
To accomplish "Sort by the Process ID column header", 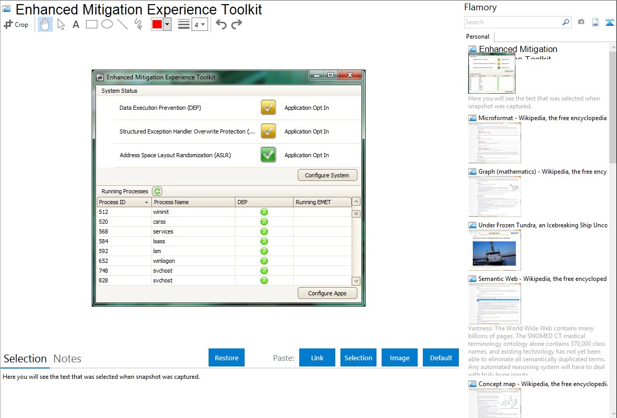I will (x=124, y=202).
